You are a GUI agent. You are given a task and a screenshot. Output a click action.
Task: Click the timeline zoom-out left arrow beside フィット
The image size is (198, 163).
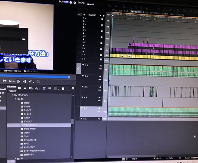(x=84, y=15)
